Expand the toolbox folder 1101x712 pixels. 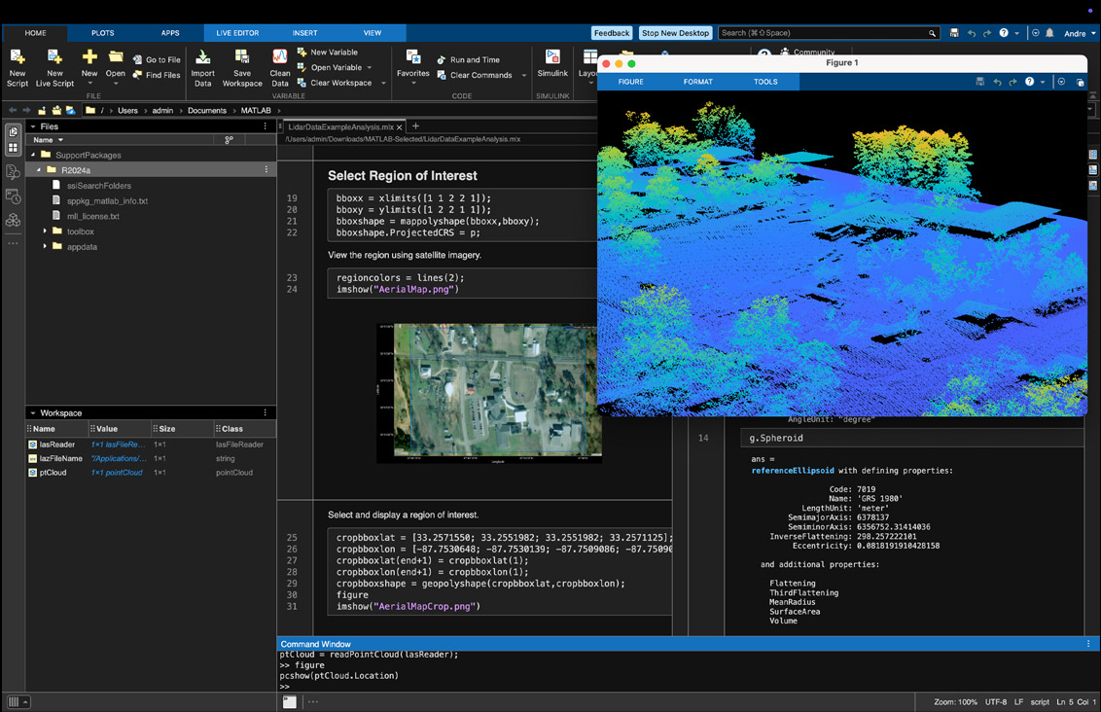pos(45,231)
